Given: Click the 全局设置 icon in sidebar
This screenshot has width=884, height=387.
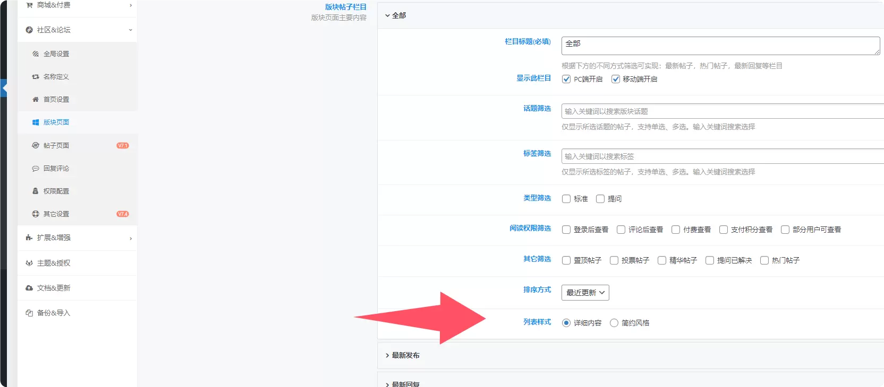Looking at the screenshot, I should pos(36,54).
